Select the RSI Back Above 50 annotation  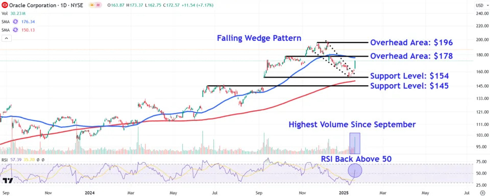click(x=356, y=159)
